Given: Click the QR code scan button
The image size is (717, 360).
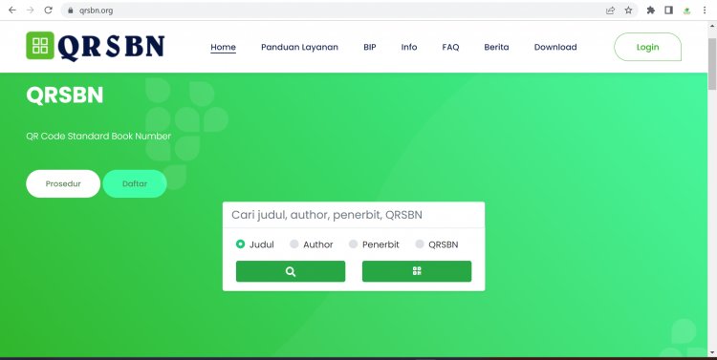Looking at the screenshot, I should coord(417,271).
